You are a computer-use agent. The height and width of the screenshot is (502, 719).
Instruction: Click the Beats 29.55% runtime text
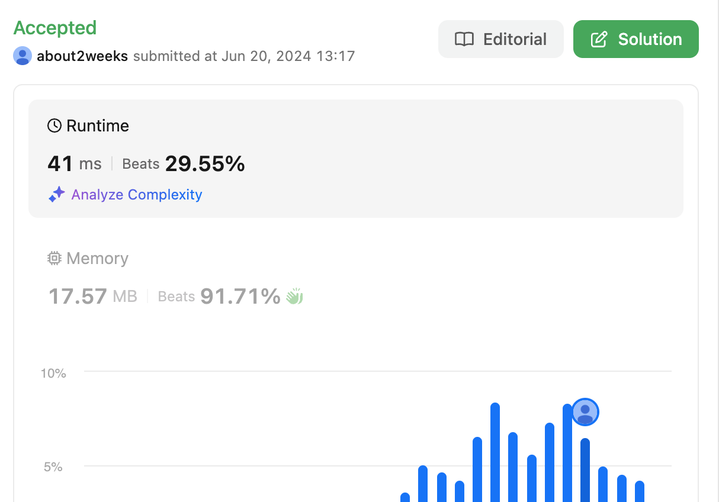coord(184,164)
